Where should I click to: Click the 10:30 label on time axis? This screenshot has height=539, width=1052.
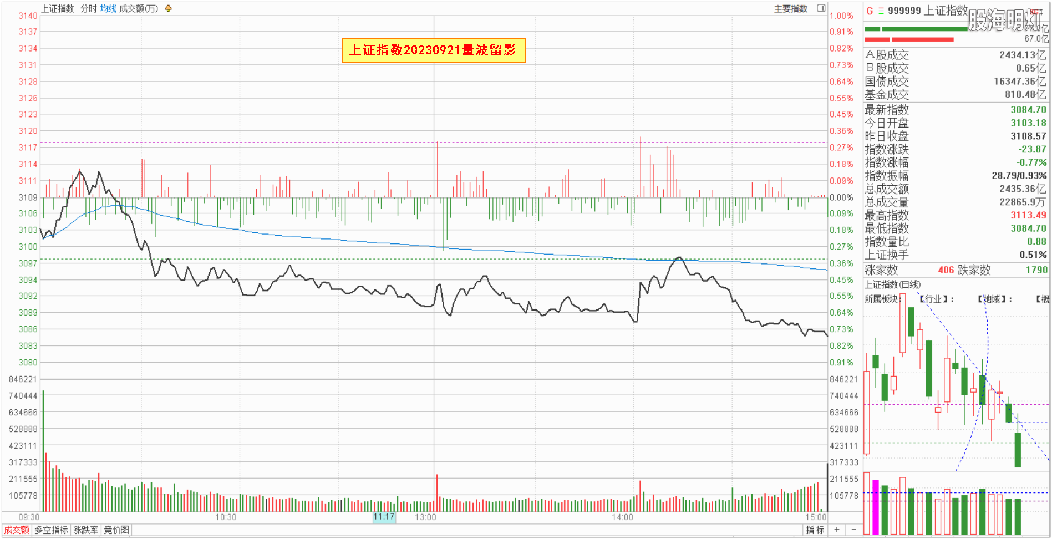[226, 517]
